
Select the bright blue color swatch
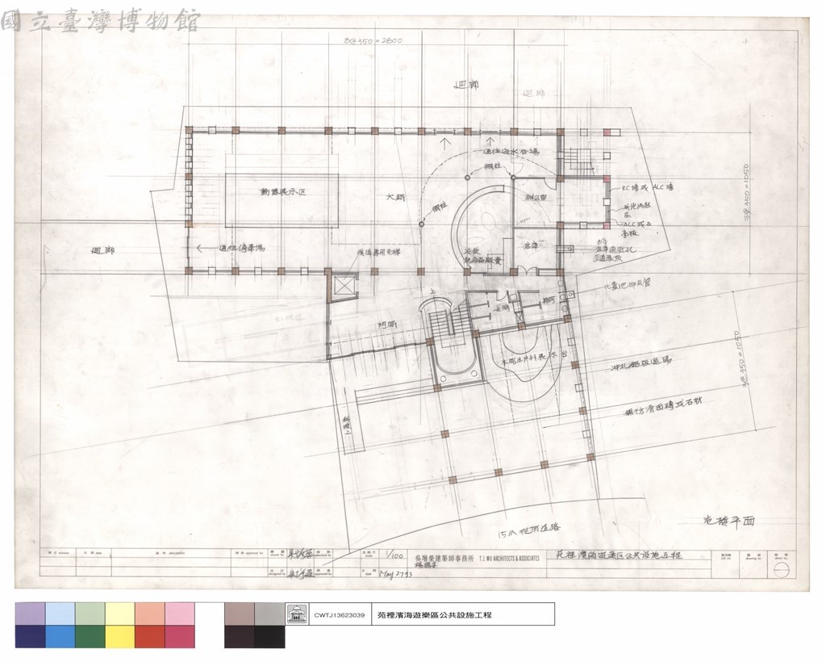[x=60, y=636]
